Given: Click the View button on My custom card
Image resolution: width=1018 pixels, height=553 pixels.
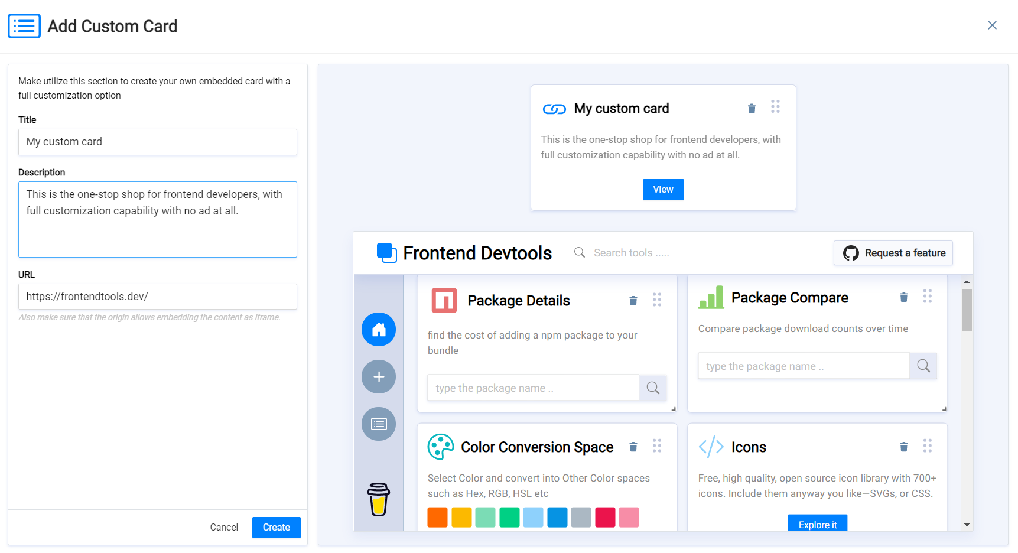Looking at the screenshot, I should 663,189.
